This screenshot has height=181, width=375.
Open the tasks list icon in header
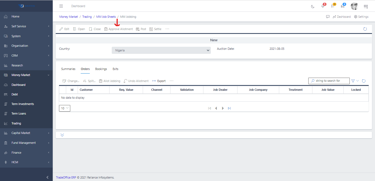[x=333, y=6]
